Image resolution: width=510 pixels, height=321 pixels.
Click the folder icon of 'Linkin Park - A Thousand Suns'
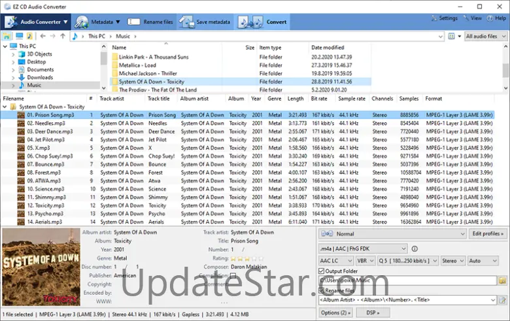115,57
